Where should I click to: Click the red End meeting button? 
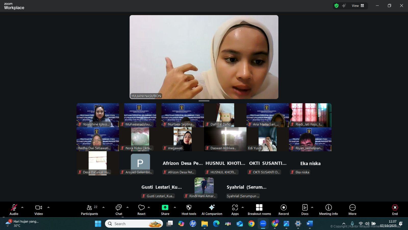tap(395, 208)
